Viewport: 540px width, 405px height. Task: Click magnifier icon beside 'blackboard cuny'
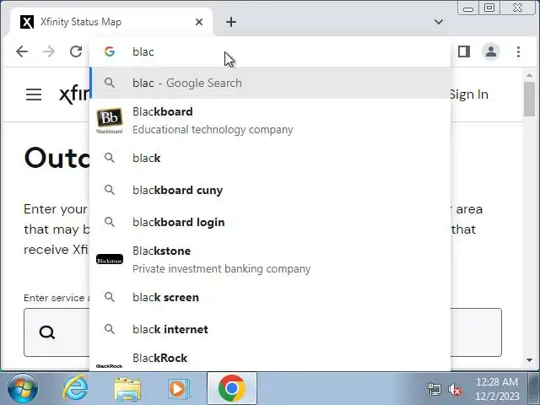110,190
